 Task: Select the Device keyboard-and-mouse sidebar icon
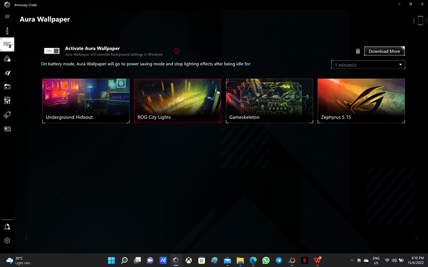(7, 44)
